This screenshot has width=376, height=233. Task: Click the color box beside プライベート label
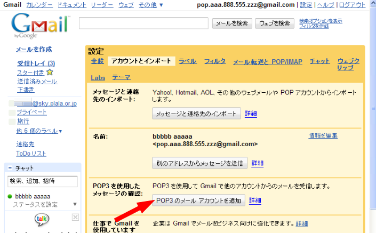[12, 113]
